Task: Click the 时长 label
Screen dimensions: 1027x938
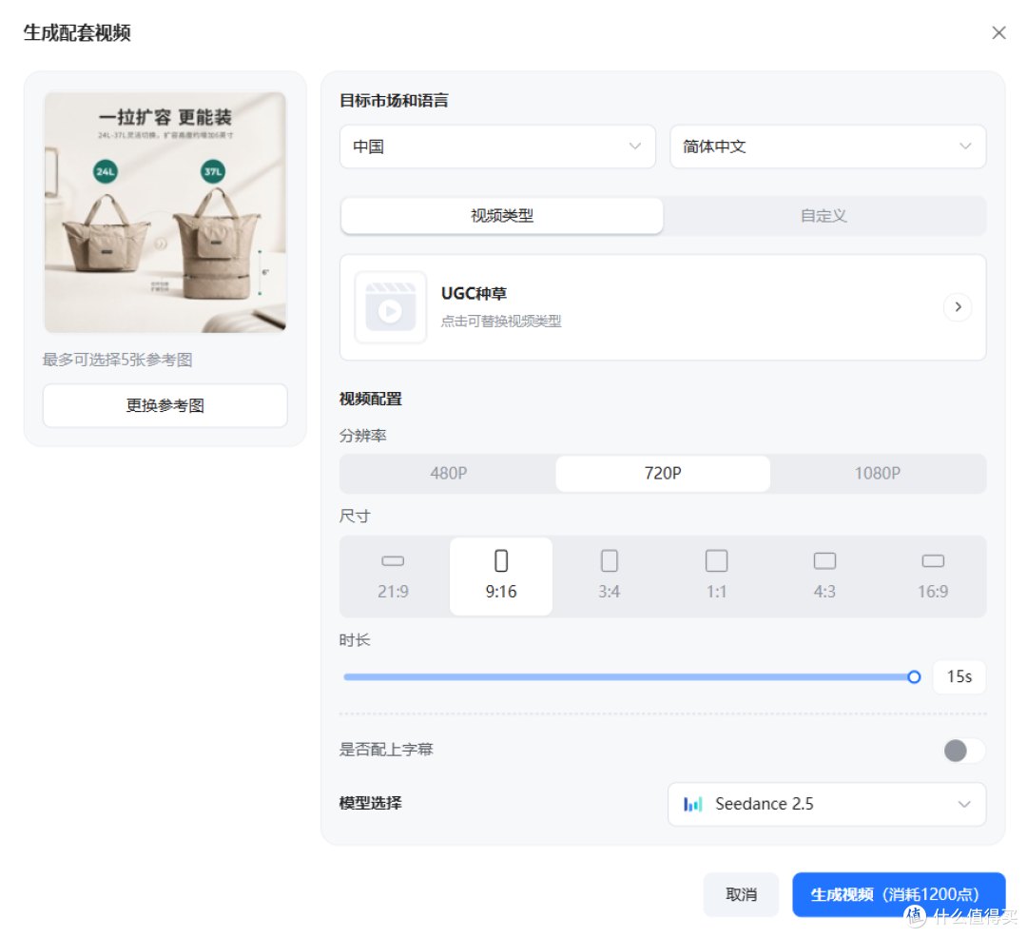Action: (355, 640)
